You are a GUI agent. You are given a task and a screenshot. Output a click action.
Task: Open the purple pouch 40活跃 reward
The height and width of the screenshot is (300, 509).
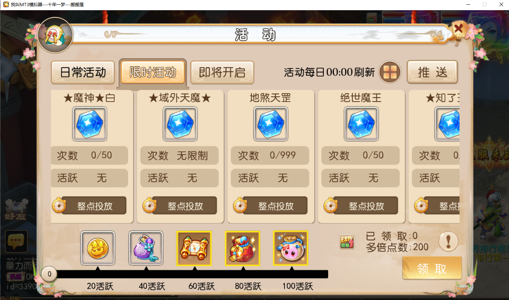(x=146, y=248)
